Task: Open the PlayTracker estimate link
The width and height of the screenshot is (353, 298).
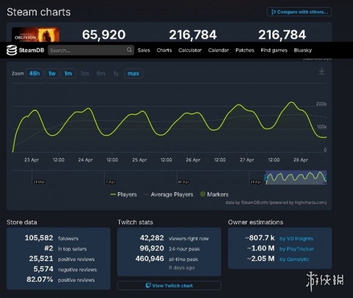Action: 297,249
